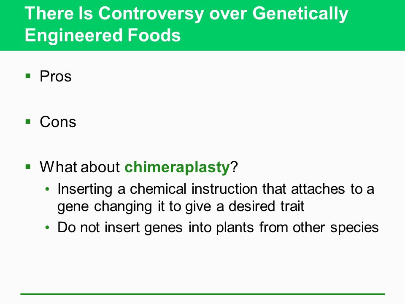Image resolution: width=405 pixels, height=304 pixels.
Task: Click the square bullet before What about
Action: (28, 167)
